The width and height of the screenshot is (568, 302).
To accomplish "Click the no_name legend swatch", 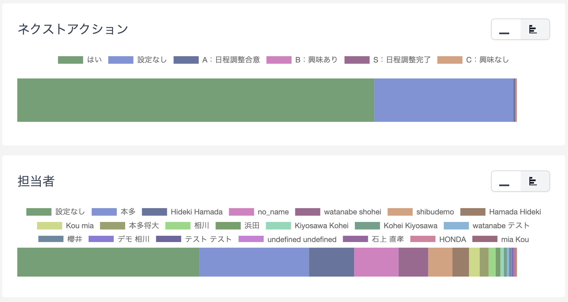I will (241, 212).
